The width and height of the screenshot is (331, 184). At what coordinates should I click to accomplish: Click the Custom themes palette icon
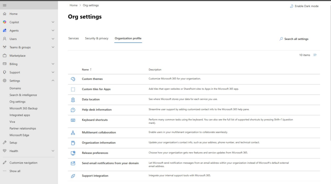click(73, 79)
